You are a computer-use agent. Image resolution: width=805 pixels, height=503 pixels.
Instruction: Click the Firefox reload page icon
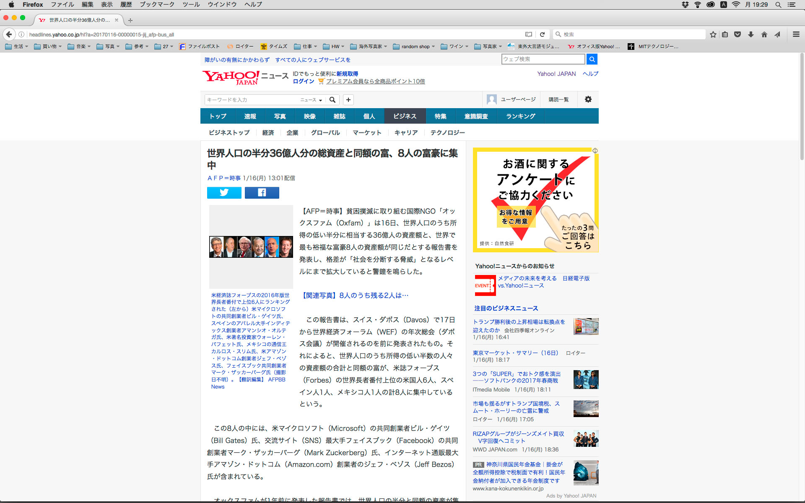[542, 34]
